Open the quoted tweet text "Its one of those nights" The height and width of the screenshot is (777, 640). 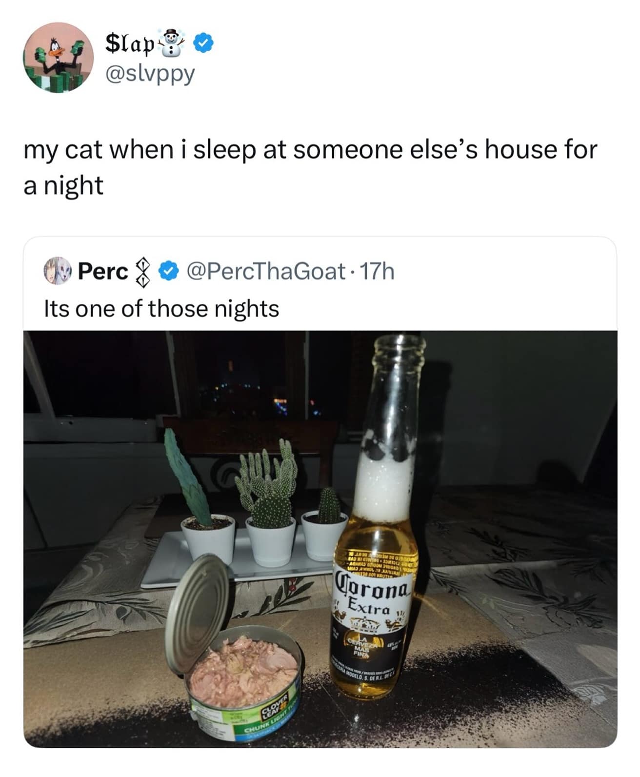point(161,309)
